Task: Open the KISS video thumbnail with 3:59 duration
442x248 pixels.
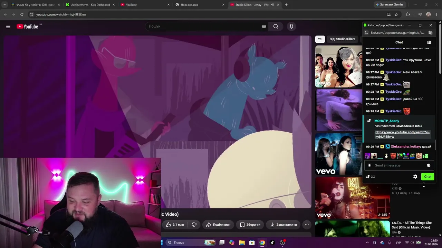Action: (x=353, y=198)
